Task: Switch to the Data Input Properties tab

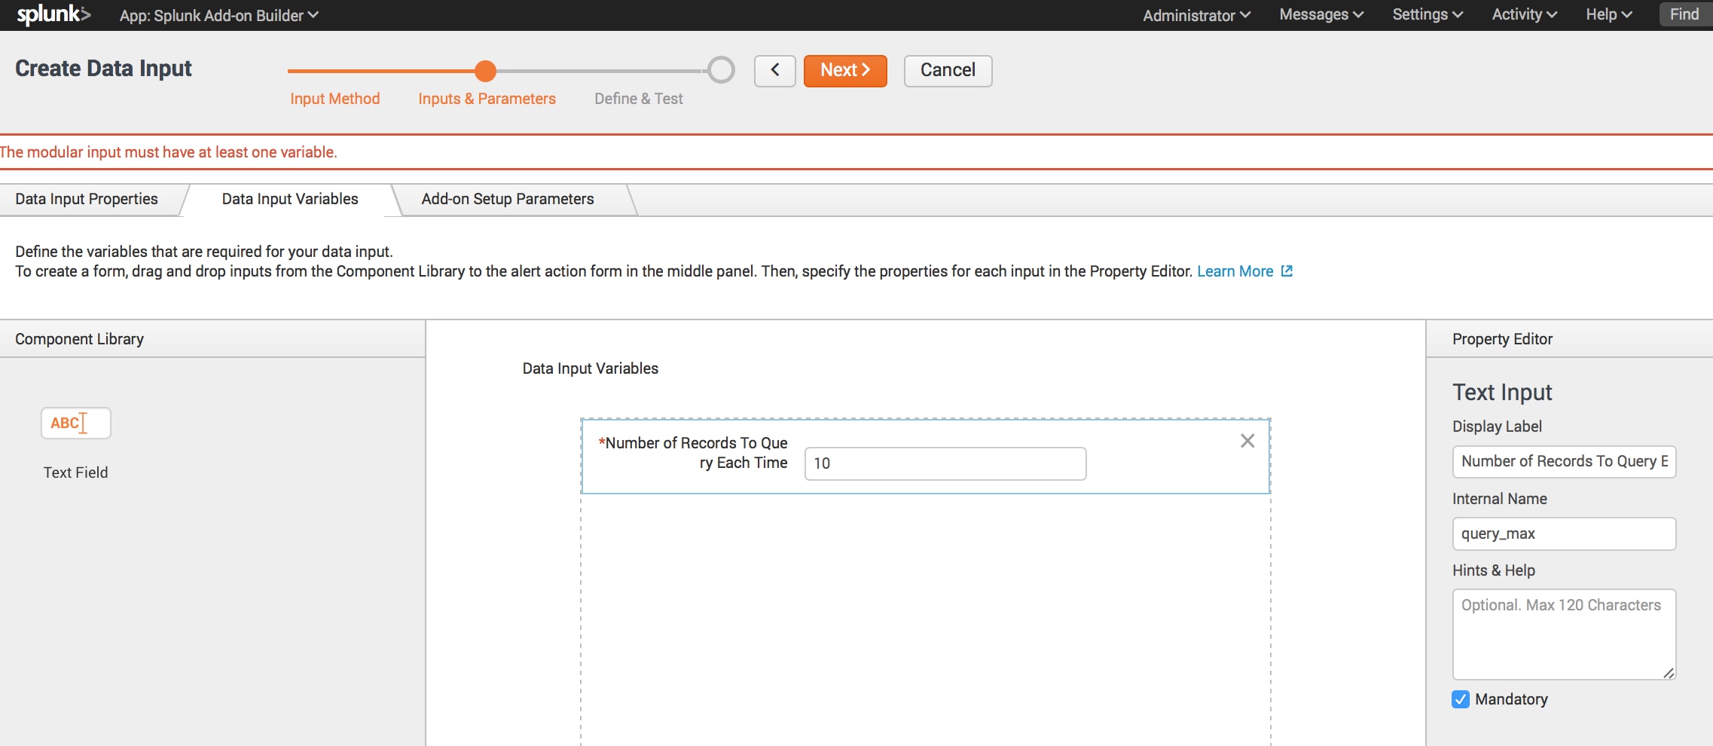Action: (x=87, y=199)
